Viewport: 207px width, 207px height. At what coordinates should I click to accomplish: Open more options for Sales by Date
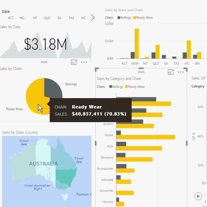[x=84, y=62]
